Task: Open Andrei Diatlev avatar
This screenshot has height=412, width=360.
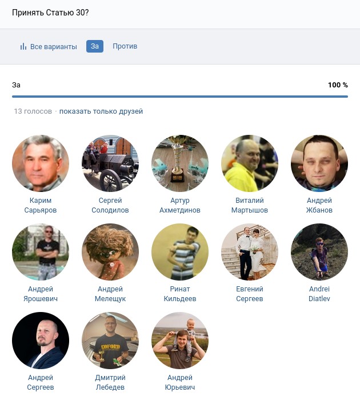Action: pyautogui.click(x=319, y=252)
